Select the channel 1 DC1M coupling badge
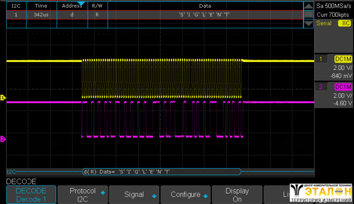 pyautogui.click(x=343, y=60)
